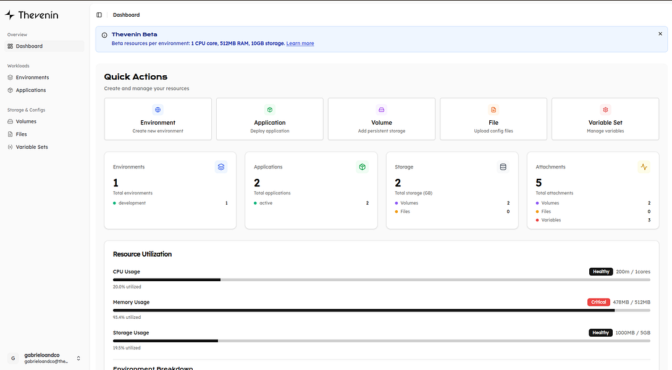Click the green cube icon on Application card

click(x=269, y=110)
